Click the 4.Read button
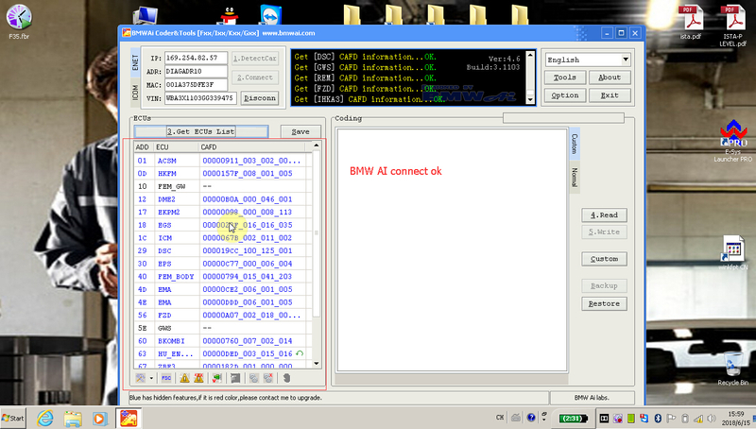 click(x=604, y=215)
